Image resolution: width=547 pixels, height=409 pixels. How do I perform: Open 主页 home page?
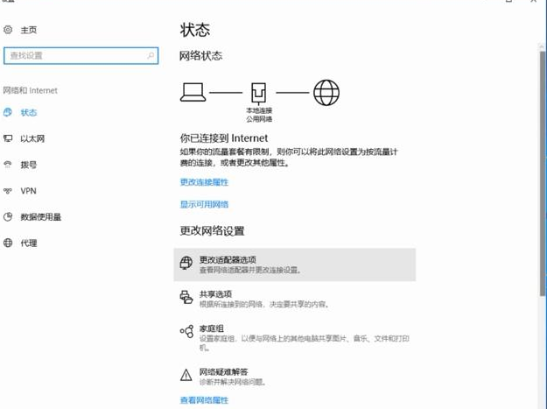(x=29, y=30)
